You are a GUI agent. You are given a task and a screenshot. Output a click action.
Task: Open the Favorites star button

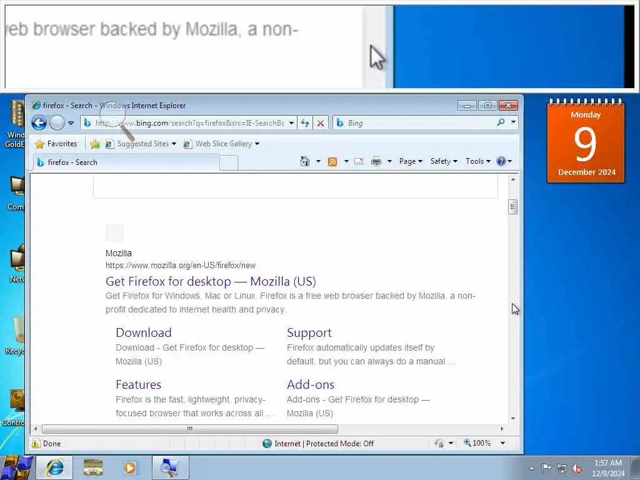tap(56, 144)
